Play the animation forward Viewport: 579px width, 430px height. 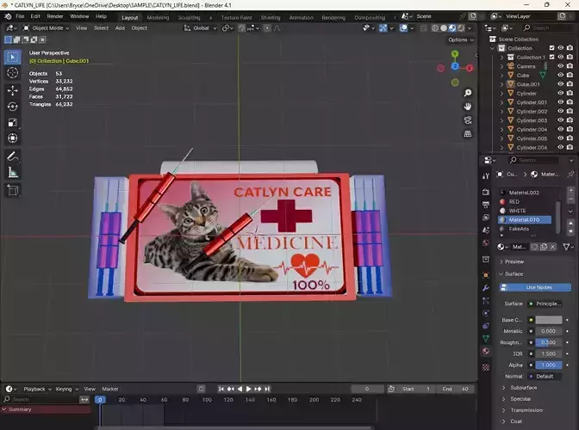248,389
